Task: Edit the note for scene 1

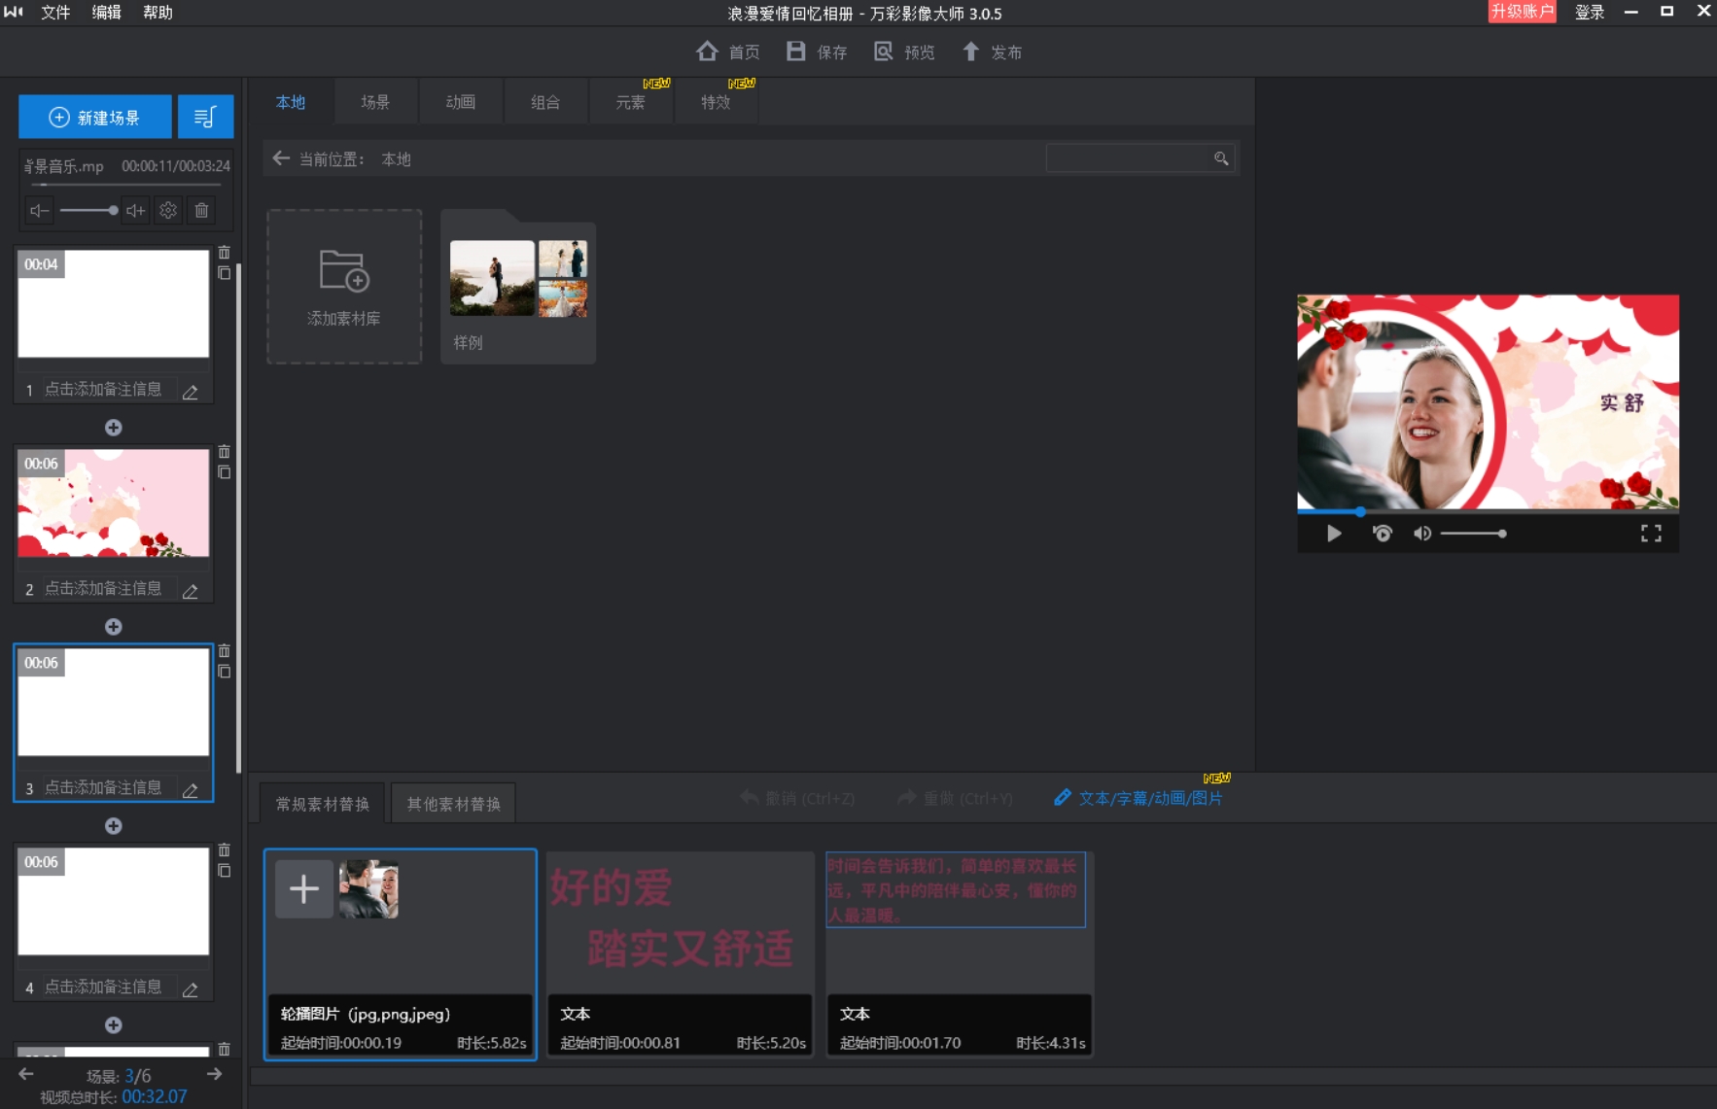Action: coord(191,392)
